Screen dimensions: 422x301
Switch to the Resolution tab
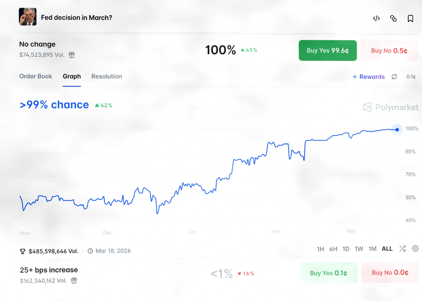coord(107,76)
